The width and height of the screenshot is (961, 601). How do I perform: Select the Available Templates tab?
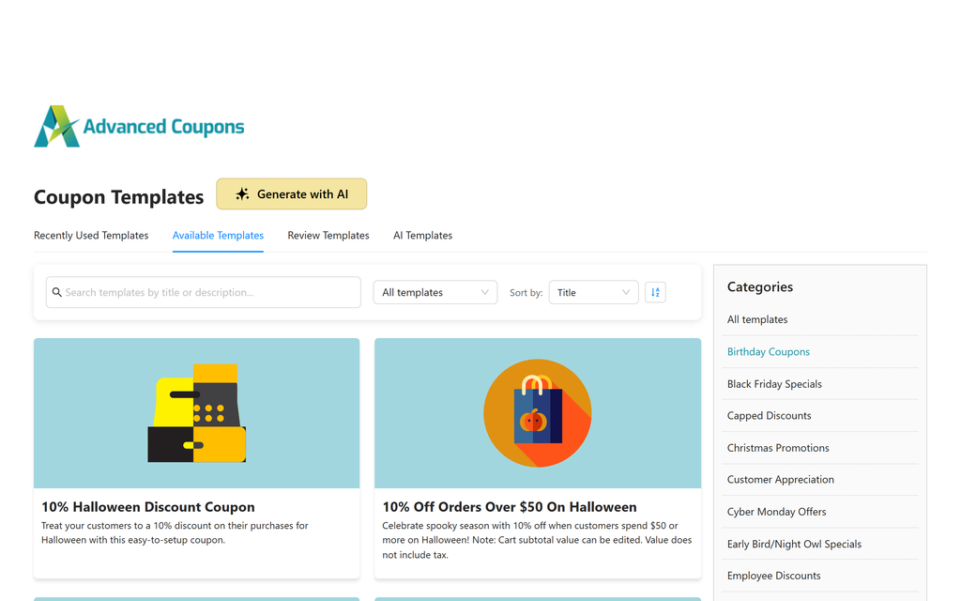218,236
